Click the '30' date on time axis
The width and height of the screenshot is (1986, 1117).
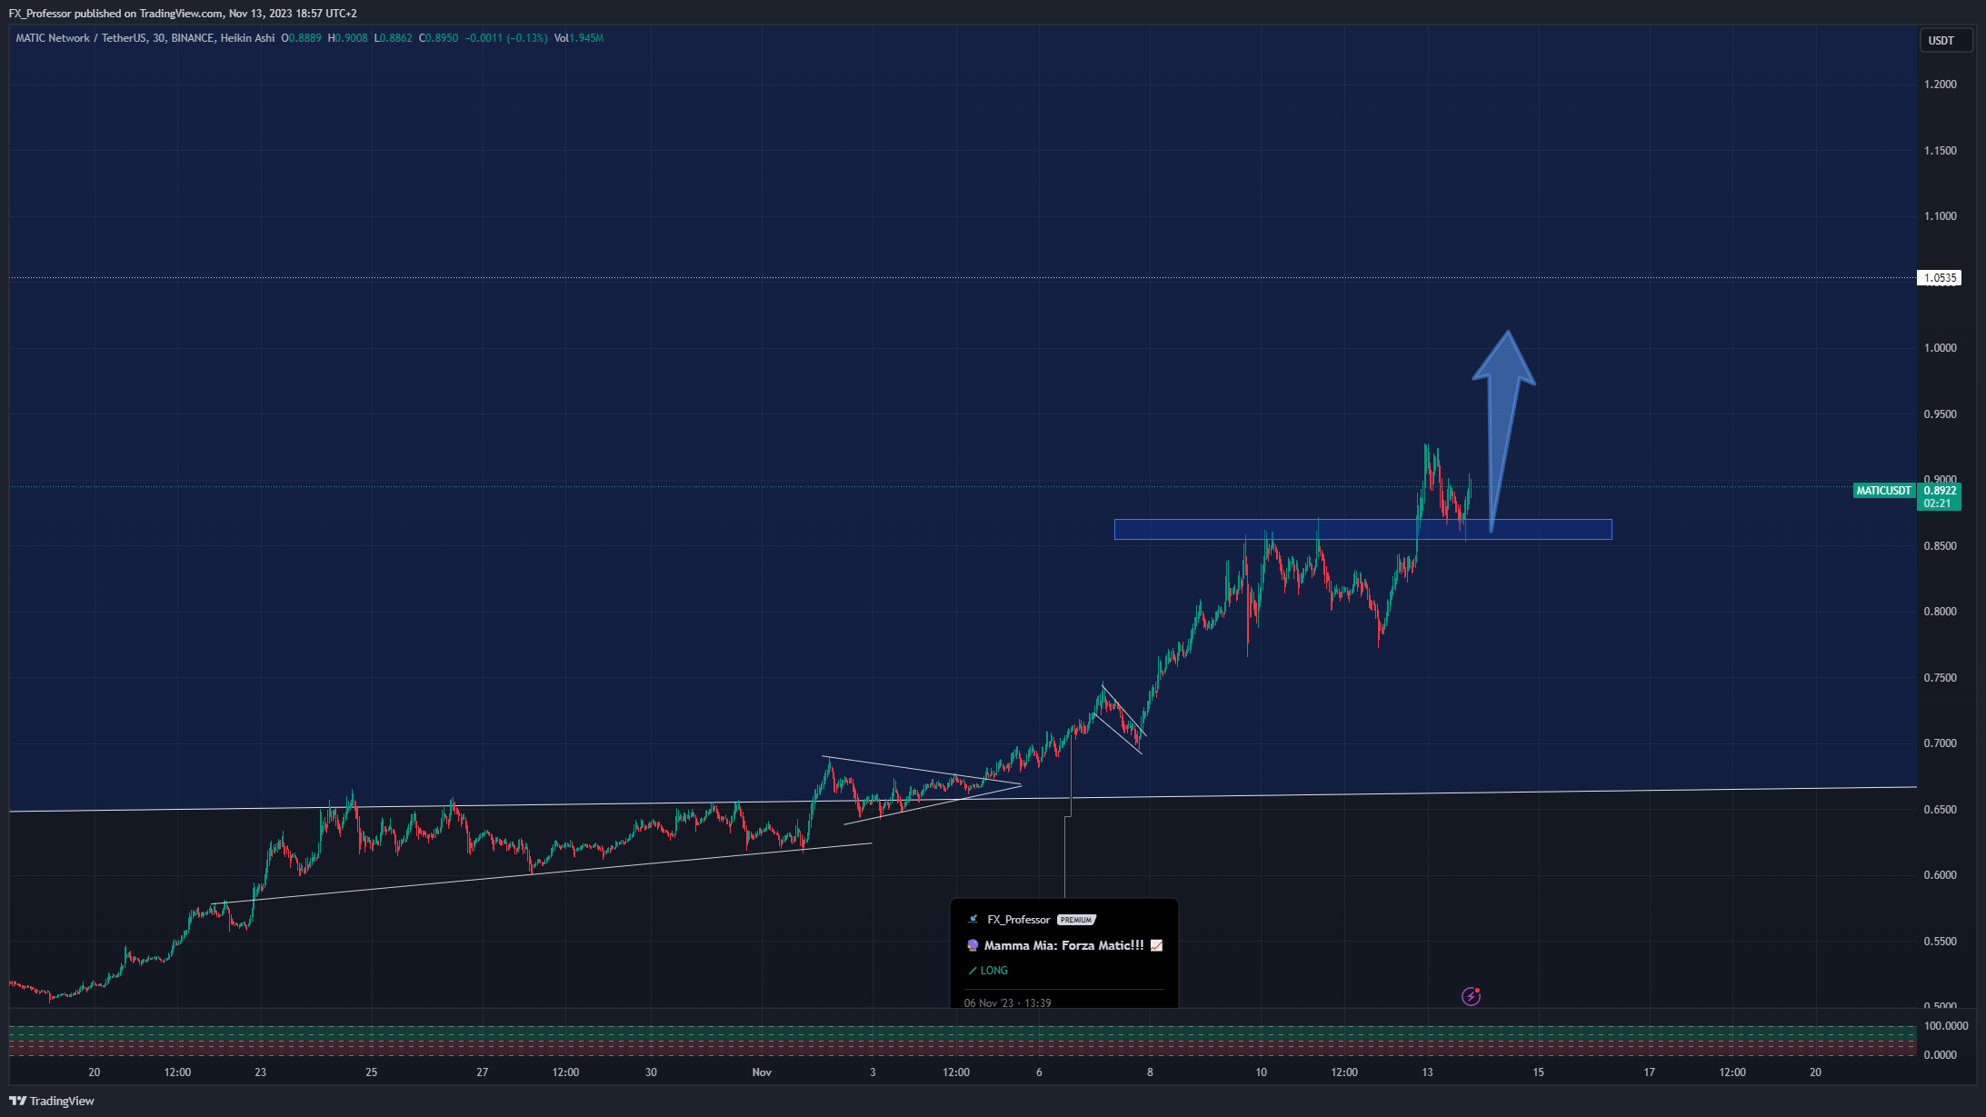point(651,1072)
